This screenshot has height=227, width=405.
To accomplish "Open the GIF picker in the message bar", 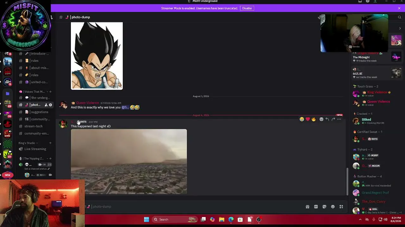I will coord(316,207).
